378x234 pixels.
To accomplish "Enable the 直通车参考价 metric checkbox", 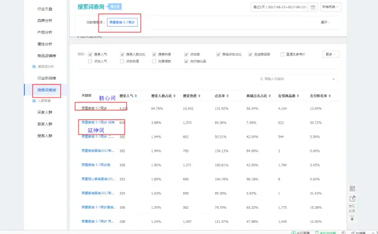I will tap(282, 54).
